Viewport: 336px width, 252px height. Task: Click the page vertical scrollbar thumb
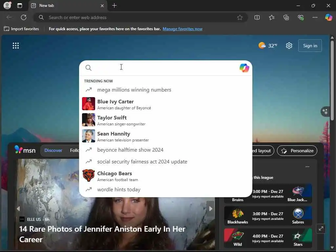click(332, 80)
